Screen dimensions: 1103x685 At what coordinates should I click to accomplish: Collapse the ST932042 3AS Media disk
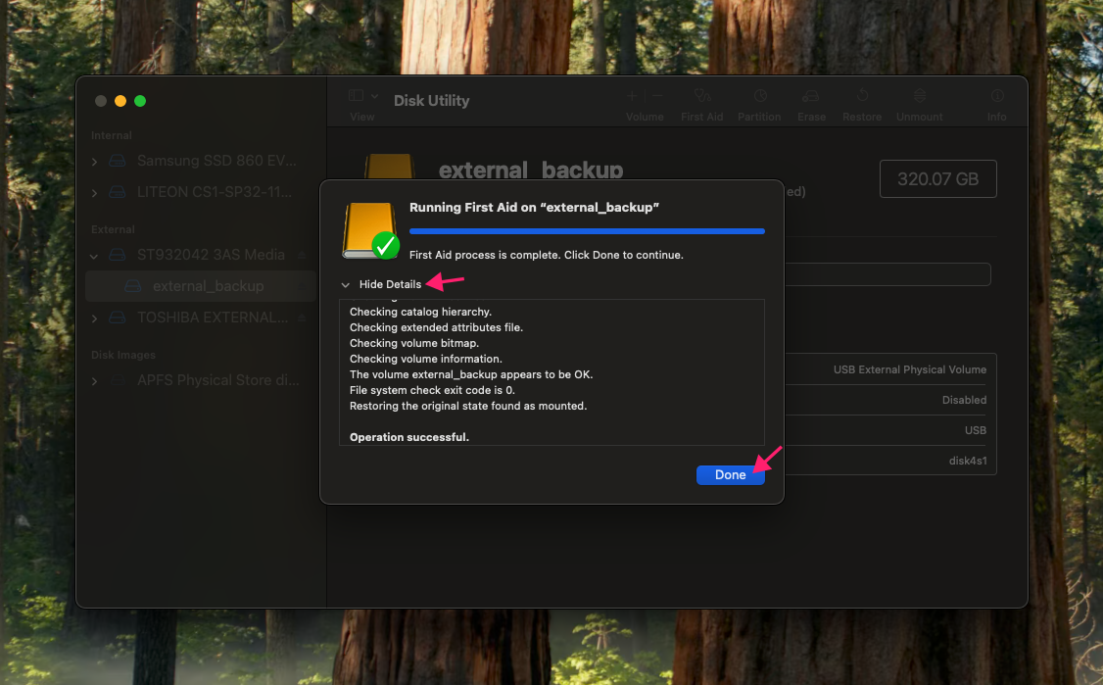(x=94, y=256)
